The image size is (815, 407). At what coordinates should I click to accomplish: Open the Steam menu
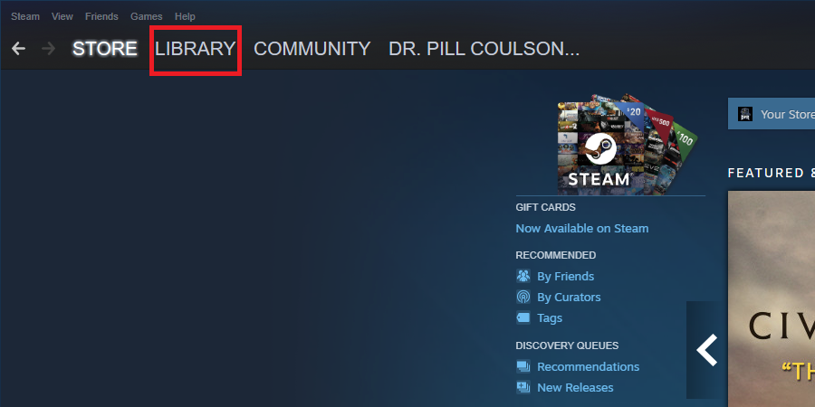pyautogui.click(x=25, y=16)
